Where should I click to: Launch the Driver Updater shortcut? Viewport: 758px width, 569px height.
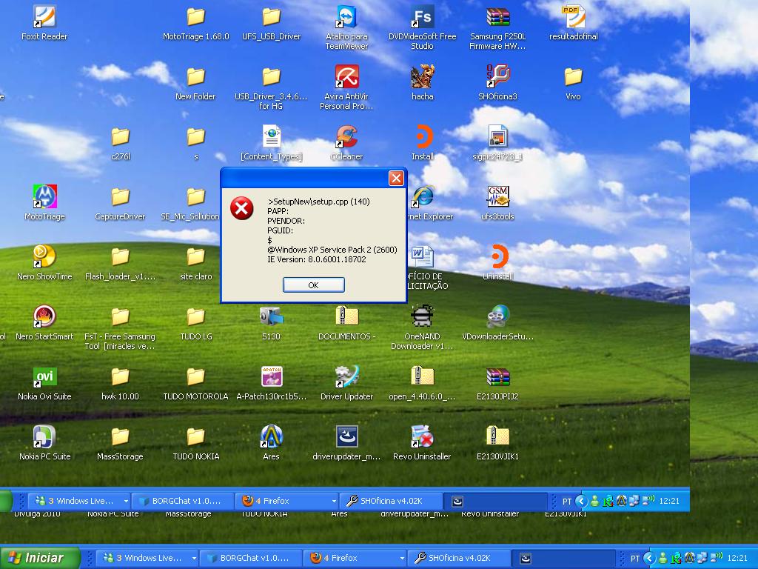pos(346,376)
